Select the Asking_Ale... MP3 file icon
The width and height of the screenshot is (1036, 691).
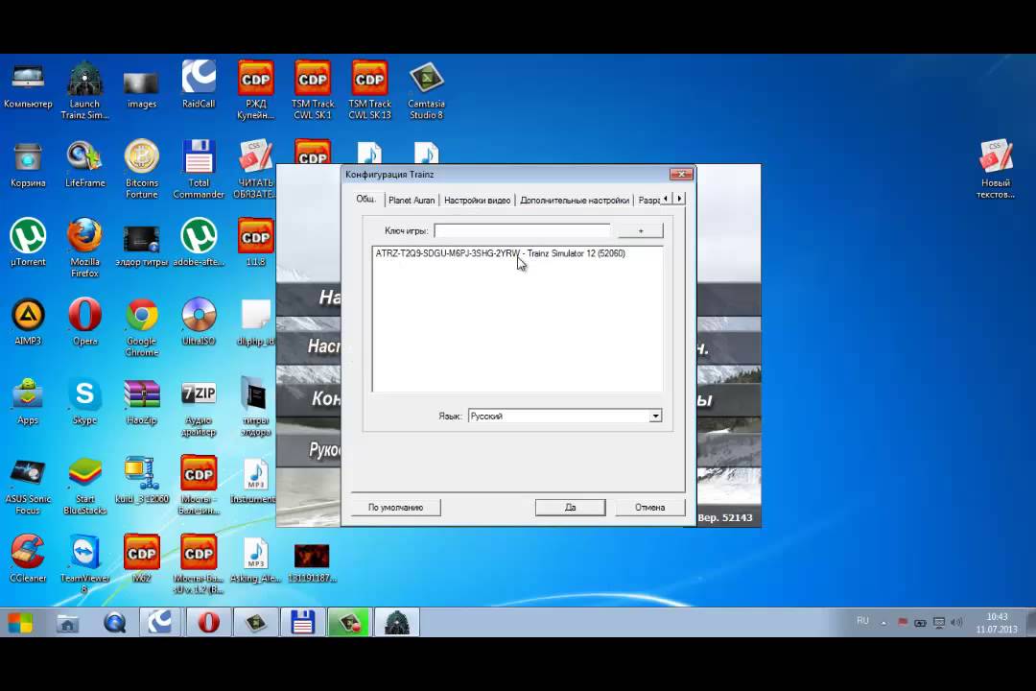coord(256,559)
